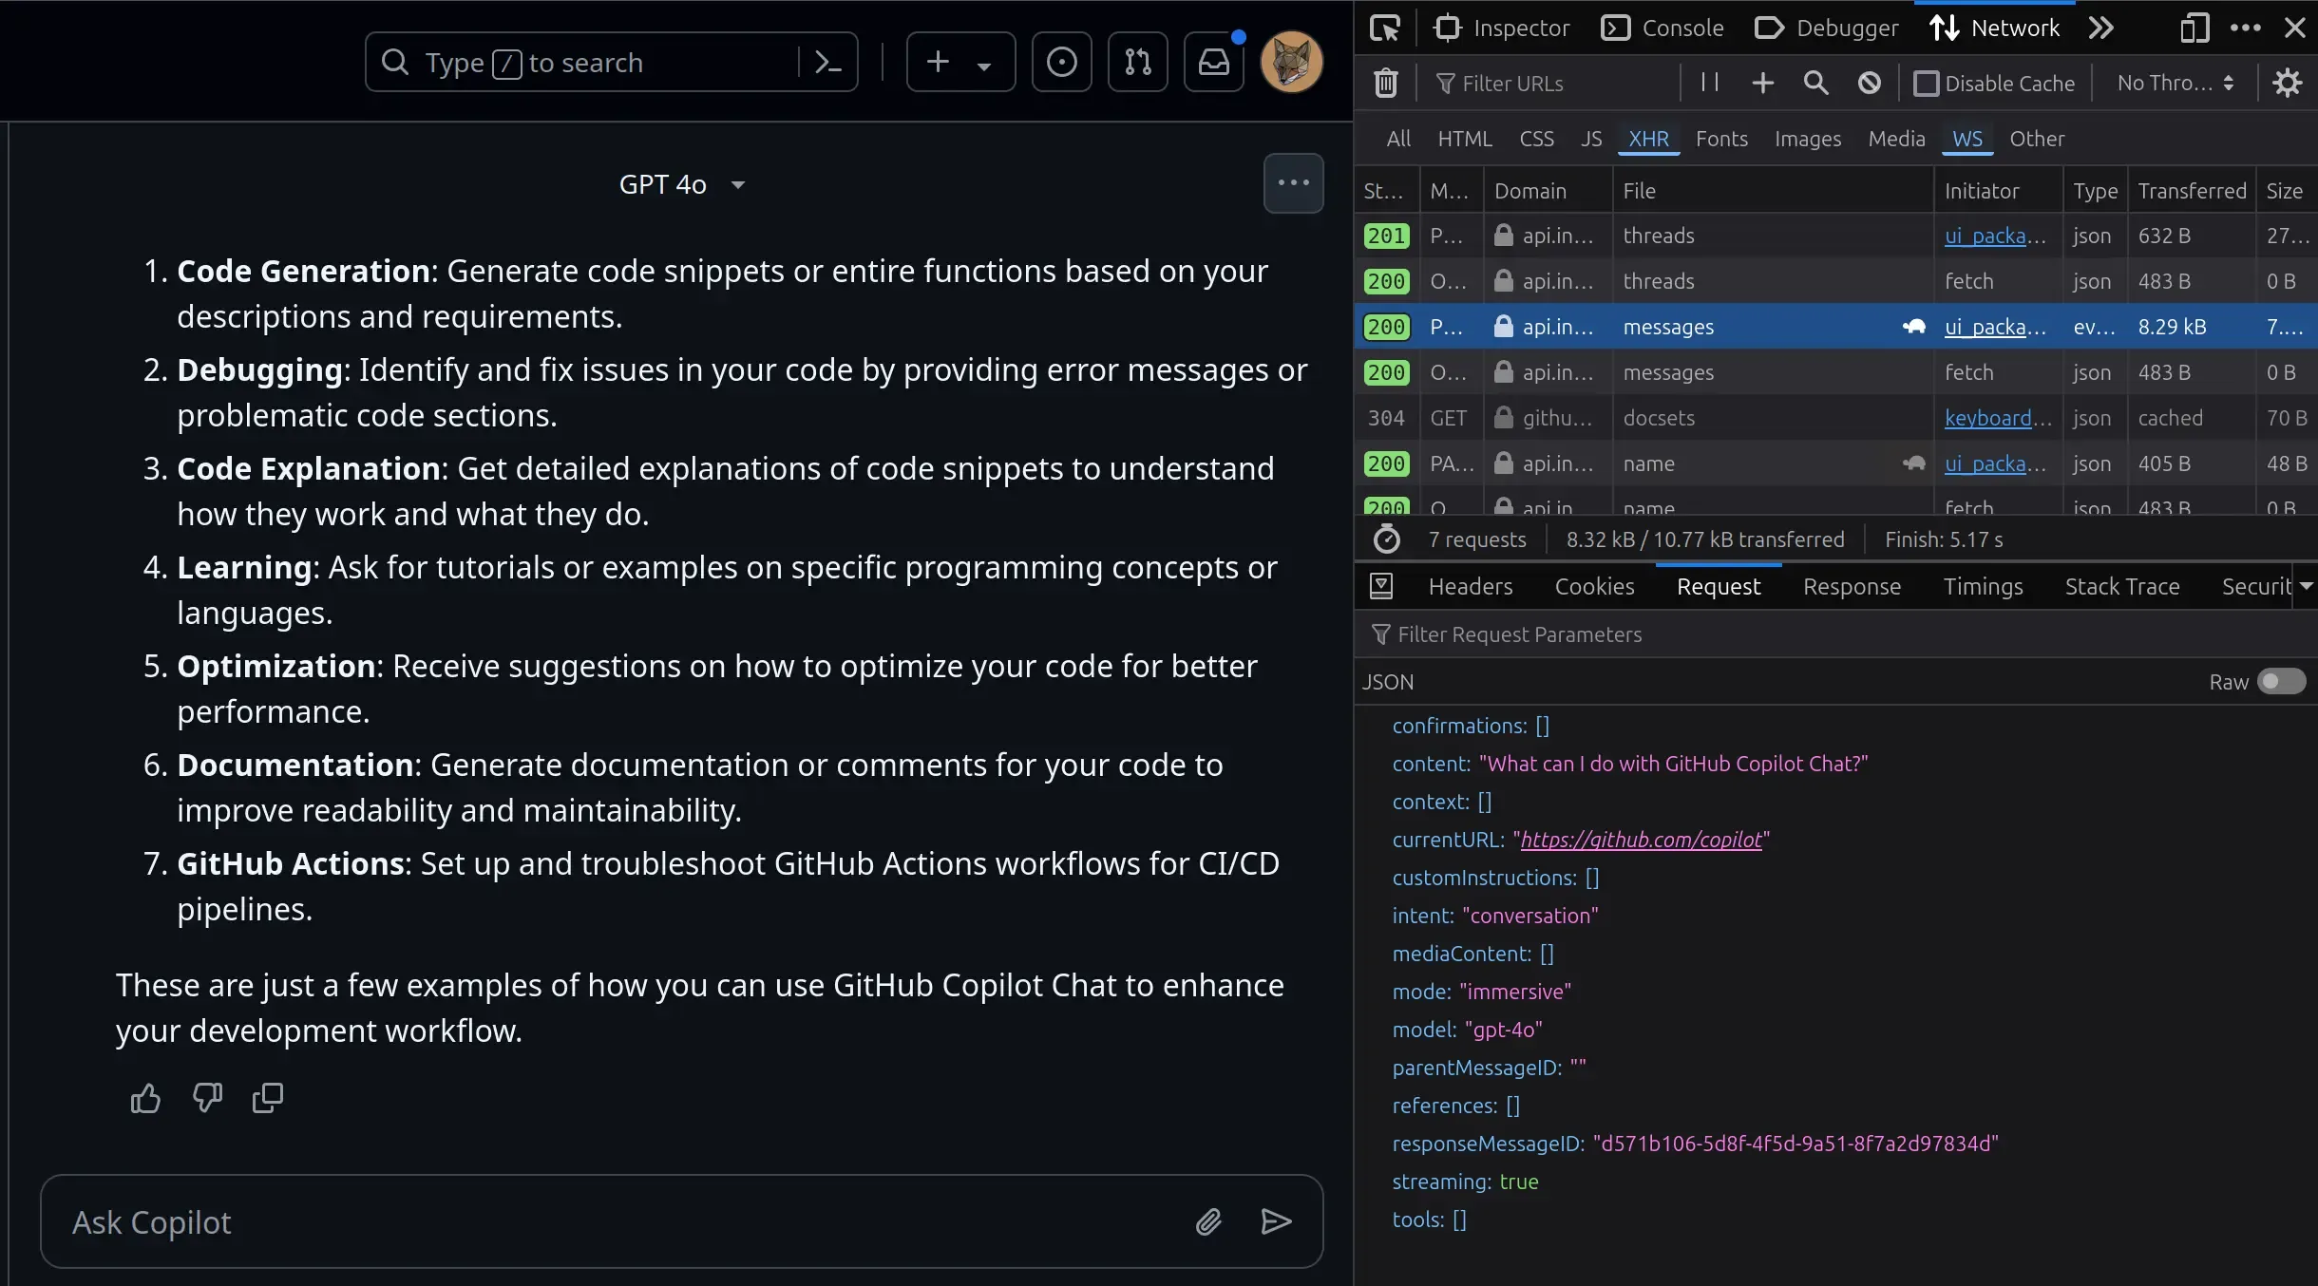Attach a file with the paperclip icon

click(x=1207, y=1221)
